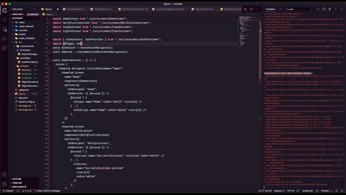Switch to the SignInScreen.js tab
The width and height of the screenshot is (346, 195).
pos(231,9)
